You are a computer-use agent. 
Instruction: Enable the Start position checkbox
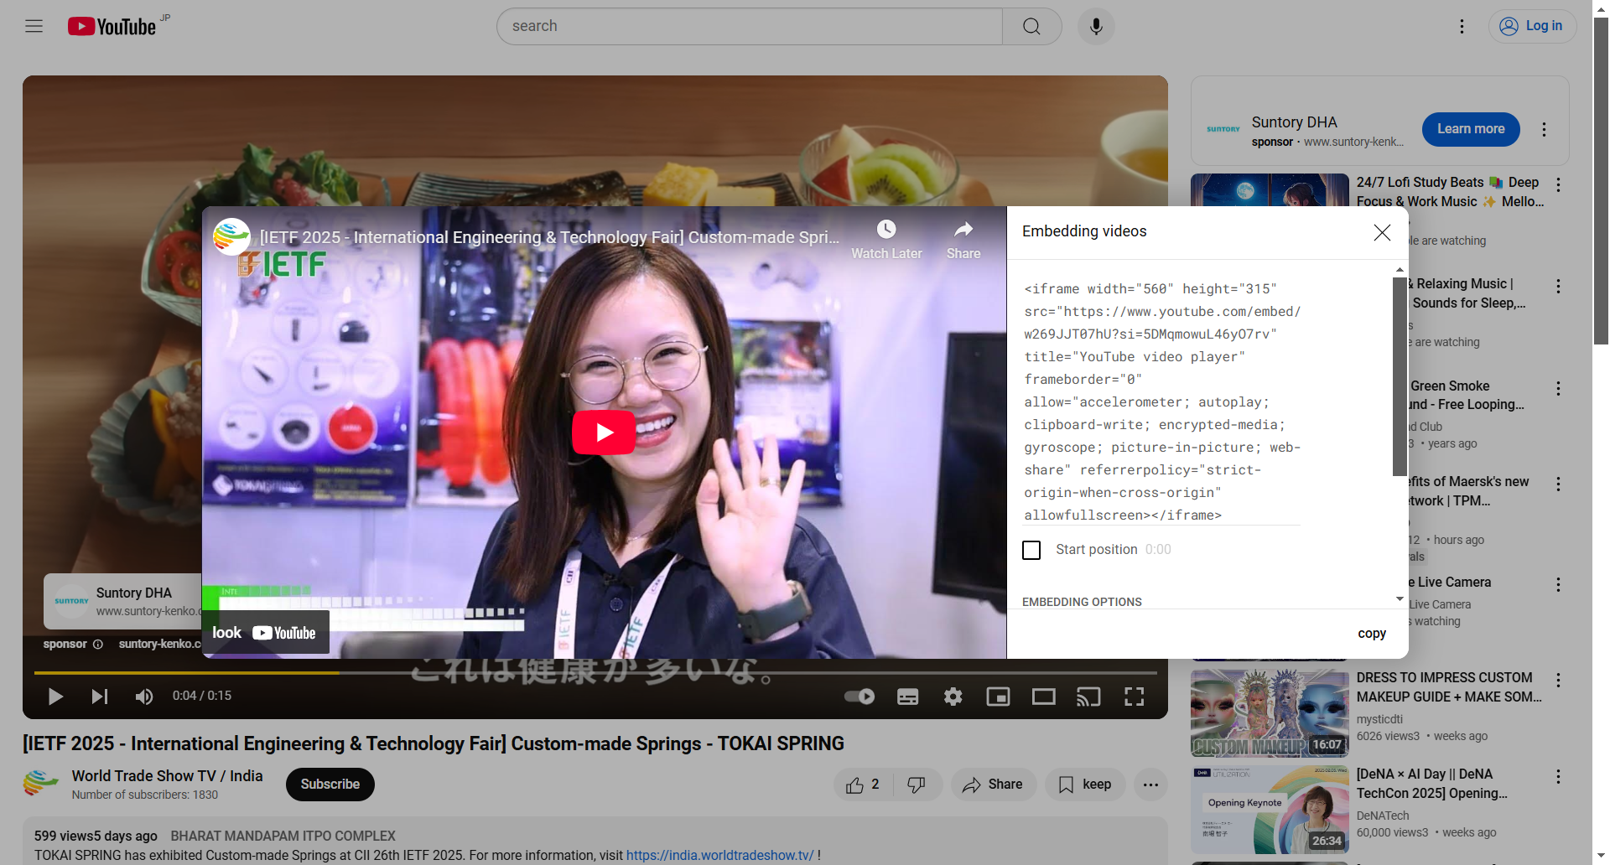(x=1031, y=550)
